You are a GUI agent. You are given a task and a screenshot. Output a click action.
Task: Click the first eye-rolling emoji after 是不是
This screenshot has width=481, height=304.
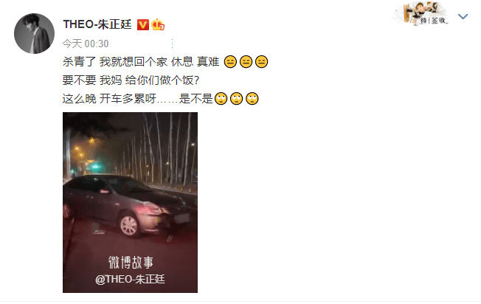coord(221,98)
